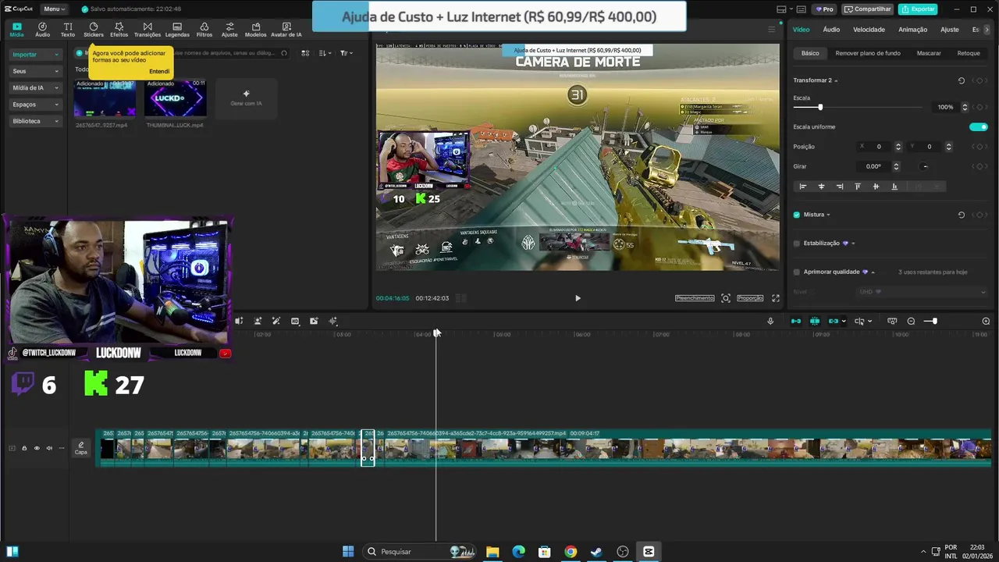Expand the Mídia de IA section
Image resolution: width=999 pixels, height=562 pixels.
(36, 88)
